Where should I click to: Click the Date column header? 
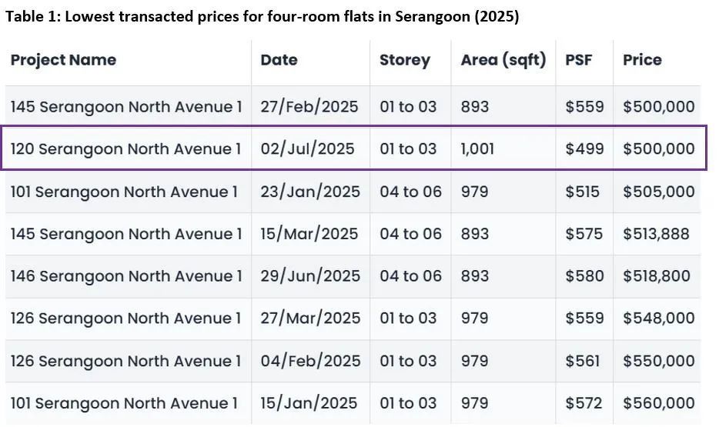[279, 60]
